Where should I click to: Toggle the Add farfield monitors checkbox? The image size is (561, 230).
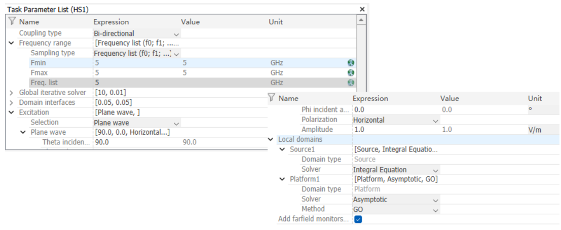[358, 219]
